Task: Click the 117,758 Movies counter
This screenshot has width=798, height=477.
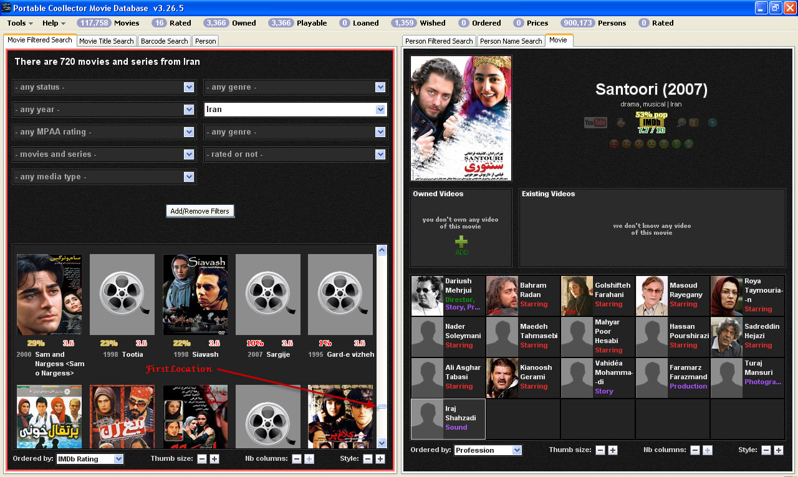Action: [x=108, y=23]
